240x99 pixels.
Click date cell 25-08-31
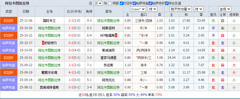pyautogui.click(x=26, y=88)
